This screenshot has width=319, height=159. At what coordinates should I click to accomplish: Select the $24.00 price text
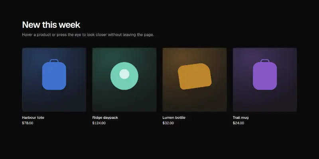click(x=238, y=123)
